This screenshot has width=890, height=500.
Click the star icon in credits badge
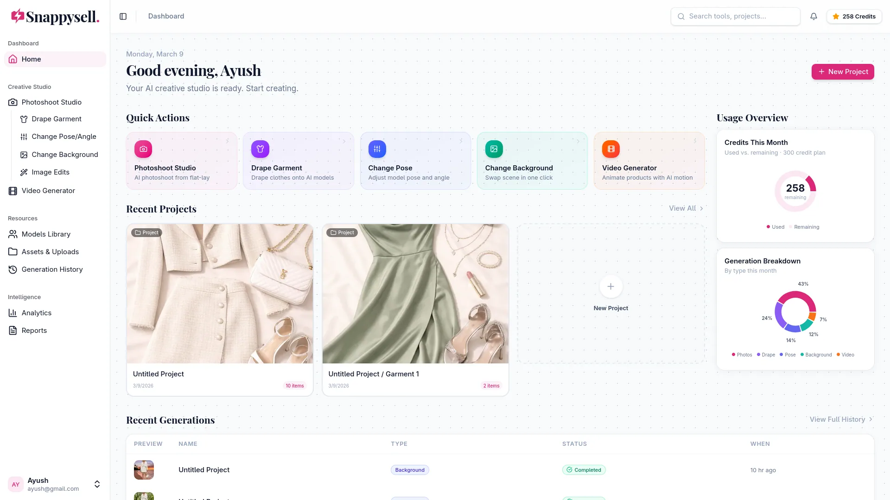pyautogui.click(x=836, y=17)
